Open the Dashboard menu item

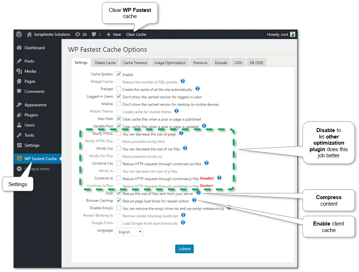tap(35, 48)
